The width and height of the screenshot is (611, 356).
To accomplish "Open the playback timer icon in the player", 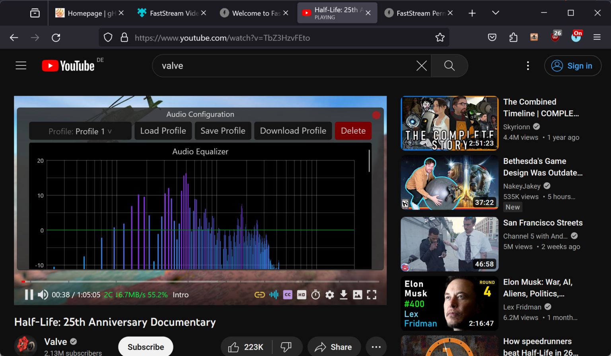I will click(x=315, y=294).
